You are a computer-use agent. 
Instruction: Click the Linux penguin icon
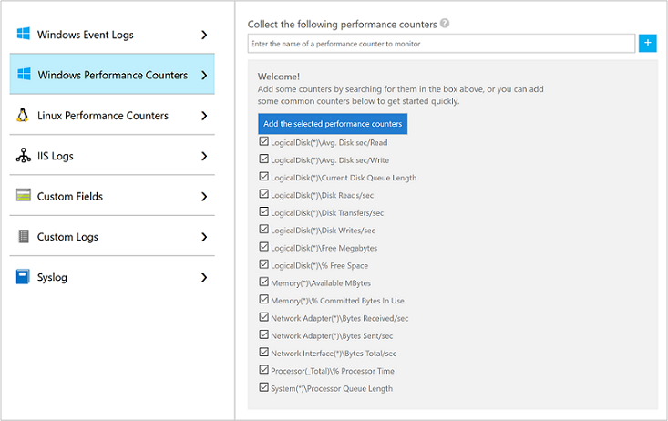coord(24,116)
